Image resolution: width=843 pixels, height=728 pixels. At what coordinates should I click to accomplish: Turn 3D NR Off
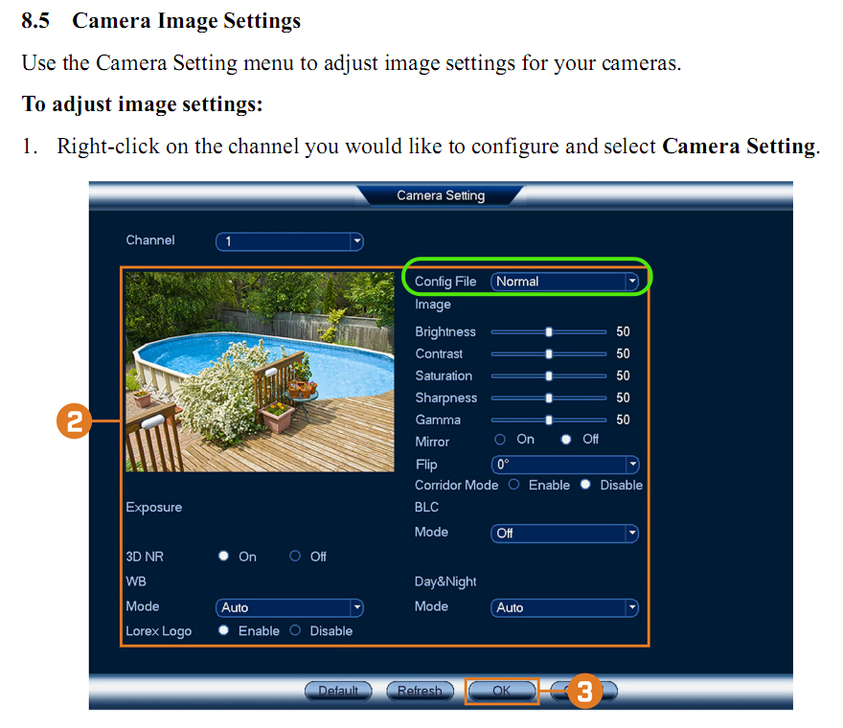(295, 556)
